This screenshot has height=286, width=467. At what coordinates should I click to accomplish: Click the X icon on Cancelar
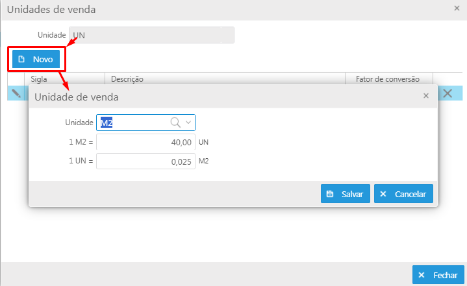[383, 194]
